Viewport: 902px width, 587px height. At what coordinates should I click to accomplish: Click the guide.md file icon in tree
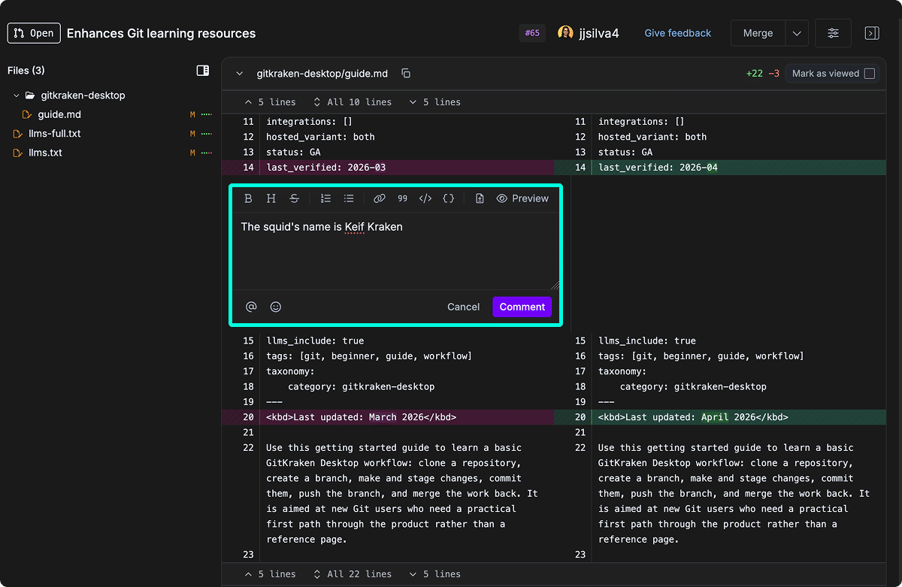tap(27, 115)
